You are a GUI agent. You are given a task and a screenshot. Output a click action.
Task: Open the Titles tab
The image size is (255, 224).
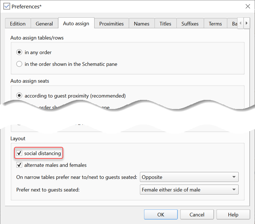coord(165,24)
